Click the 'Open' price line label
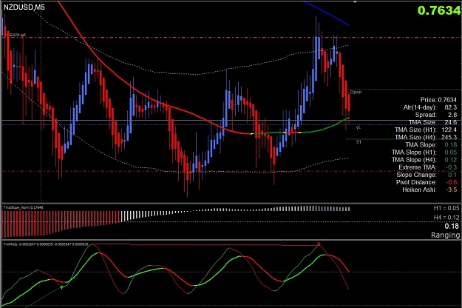The height and width of the screenshot is (308, 462). pyautogui.click(x=356, y=93)
